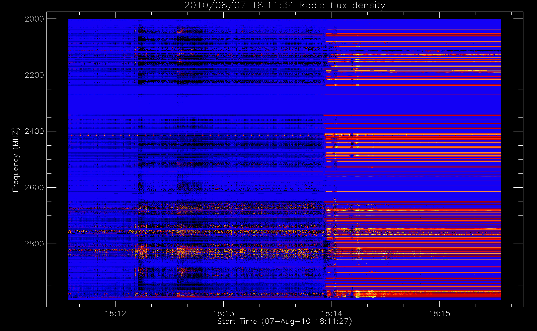Click the 18:13 time tick label

pyautogui.click(x=223, y=313)
